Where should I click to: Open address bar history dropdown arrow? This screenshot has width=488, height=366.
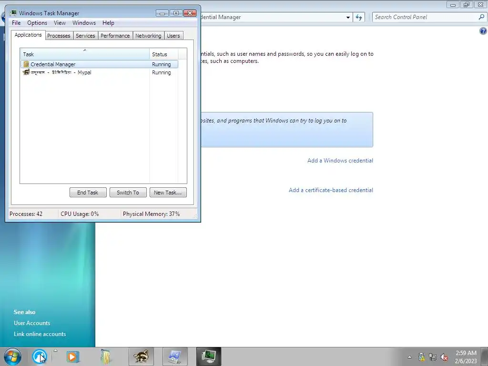[348, 18]
